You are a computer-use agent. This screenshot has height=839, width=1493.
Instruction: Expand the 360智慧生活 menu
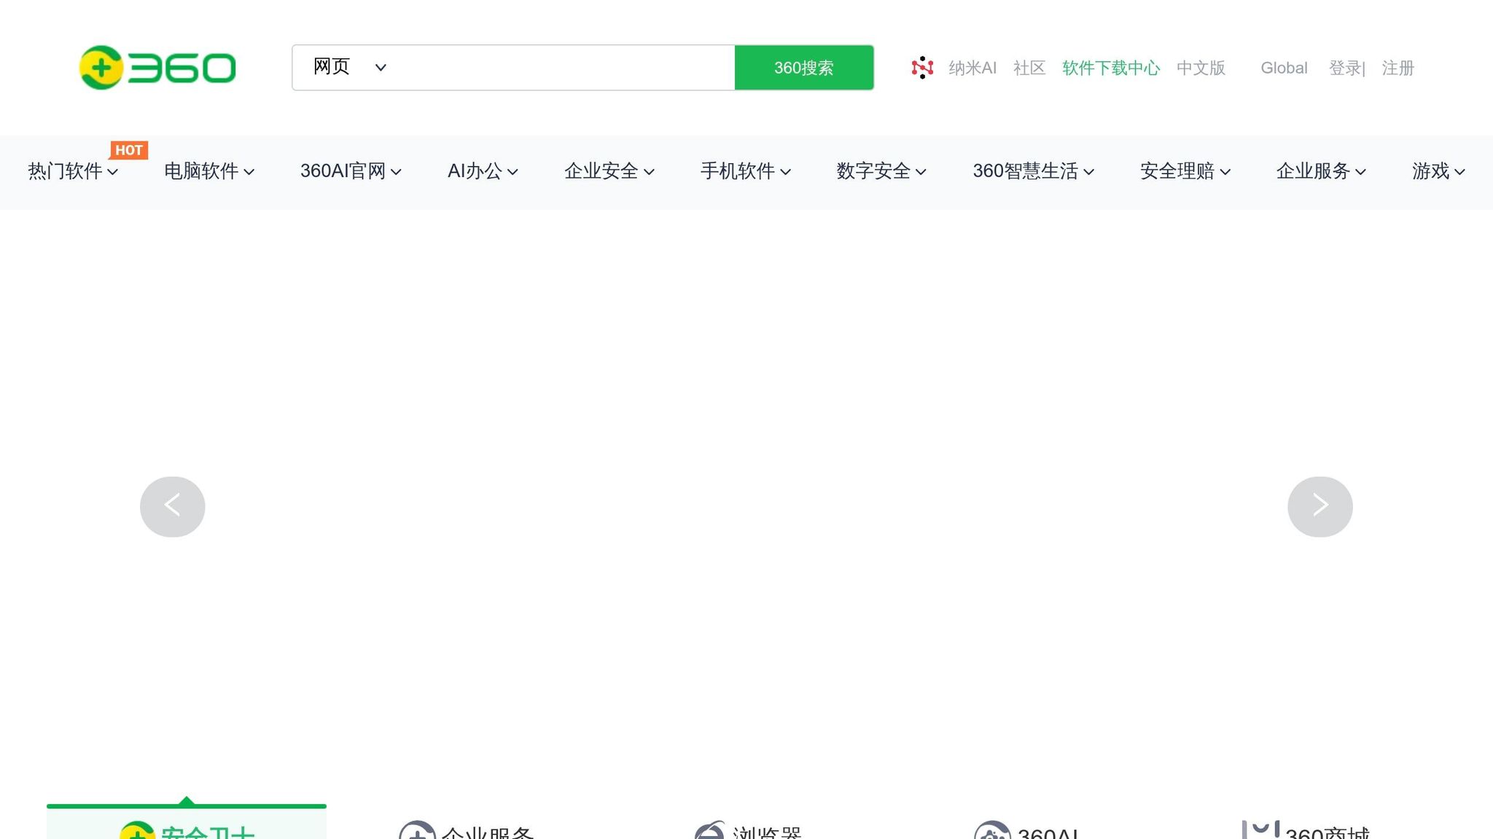(1034, 171)
